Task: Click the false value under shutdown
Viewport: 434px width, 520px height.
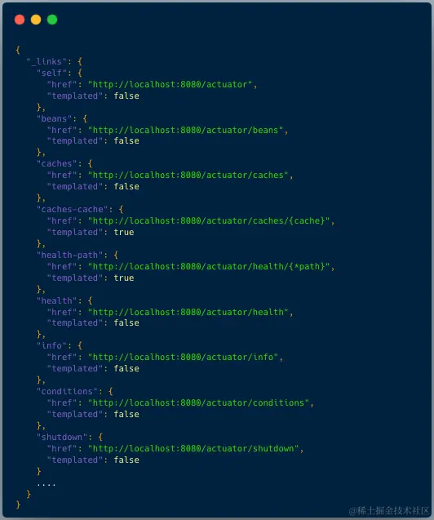Action: (126, 460)
